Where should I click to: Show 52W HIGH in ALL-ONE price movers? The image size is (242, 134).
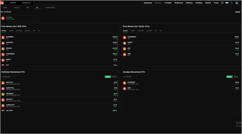point(19,31)
